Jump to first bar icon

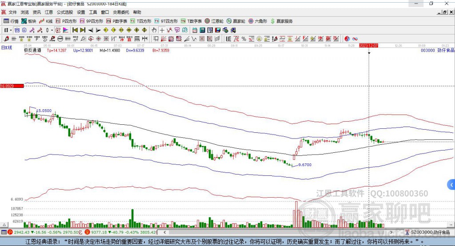pos(75,30)
